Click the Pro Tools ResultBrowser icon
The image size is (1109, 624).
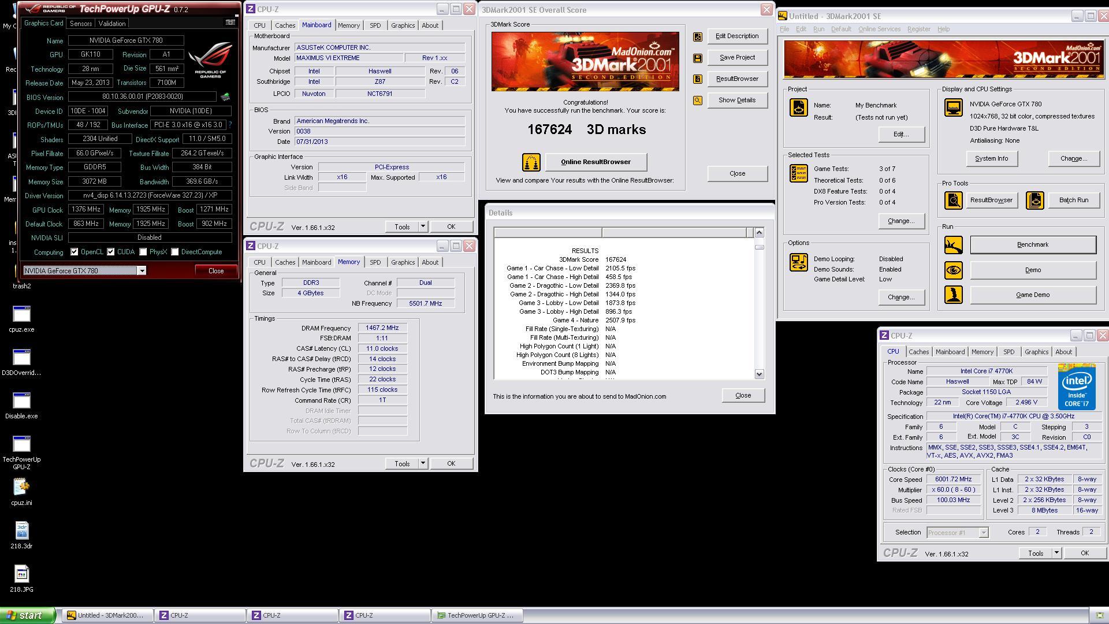point(954,200)
